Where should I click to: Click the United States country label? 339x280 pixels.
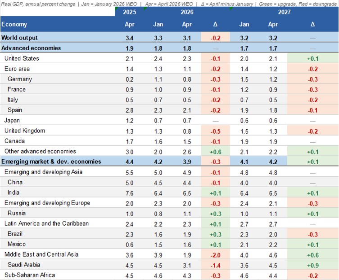22,58
